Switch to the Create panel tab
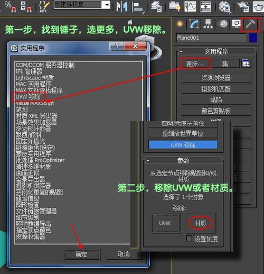 pyautogui.click(x=180, y=24)
